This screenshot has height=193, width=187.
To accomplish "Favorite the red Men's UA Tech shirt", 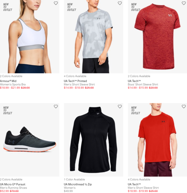I will [x=184, y=106].
